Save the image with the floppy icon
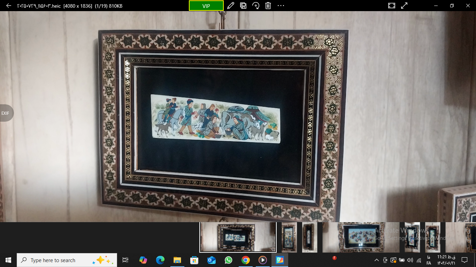Viewport: 476px width, 267px height. (x=243, y=6)
